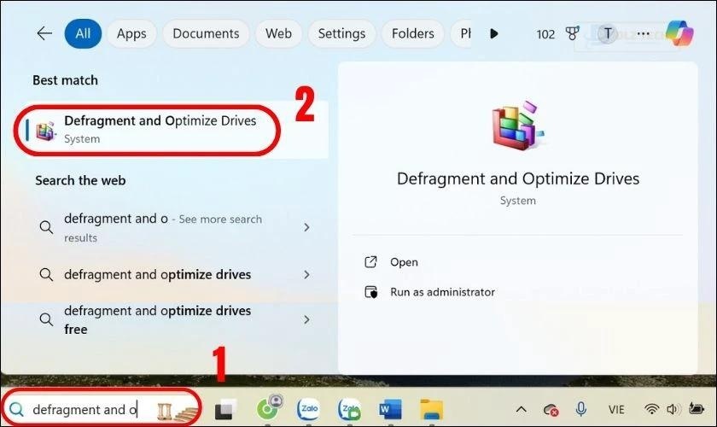Click the 'Best match' section heading
This screenshot has height=427, width=717.
tap(66, 80)
